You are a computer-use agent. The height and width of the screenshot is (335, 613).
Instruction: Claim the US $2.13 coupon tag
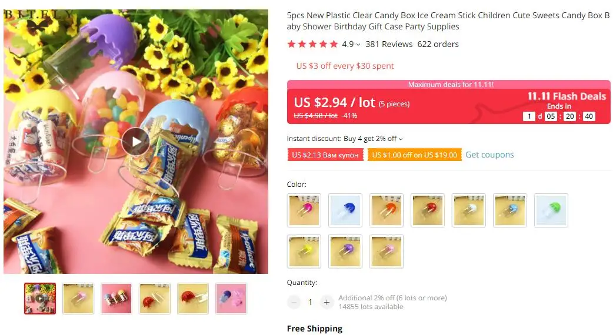[325, 155]
